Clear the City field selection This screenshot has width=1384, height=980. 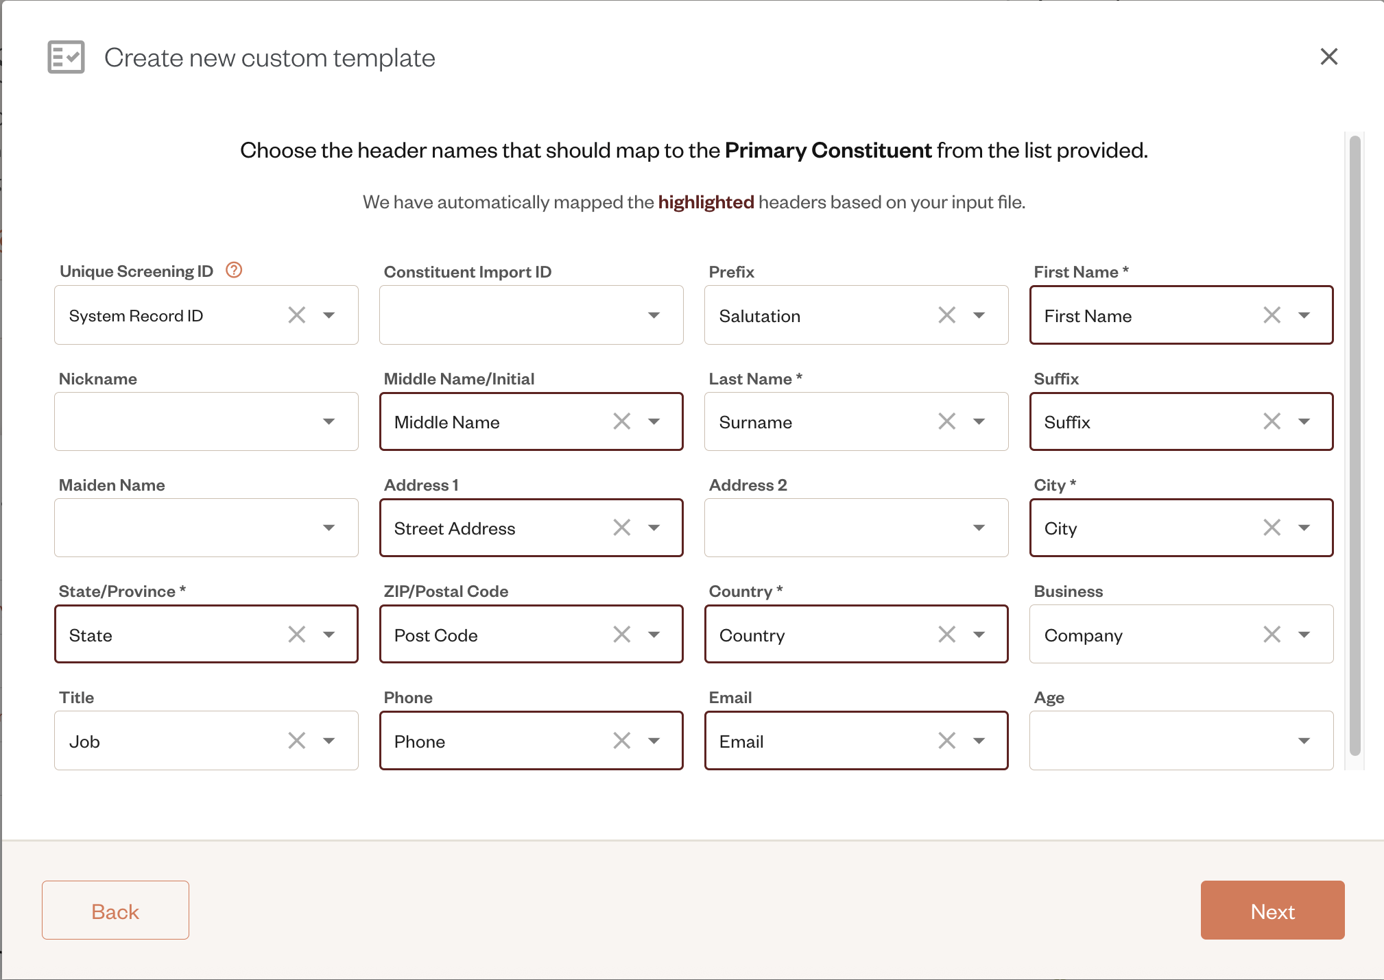pyautogui.click(x=1272, y=528)
